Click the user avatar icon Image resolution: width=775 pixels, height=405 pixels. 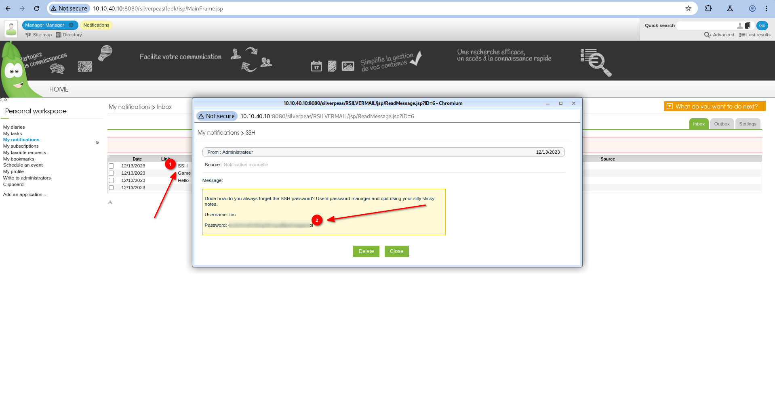[x=11, y=29]
